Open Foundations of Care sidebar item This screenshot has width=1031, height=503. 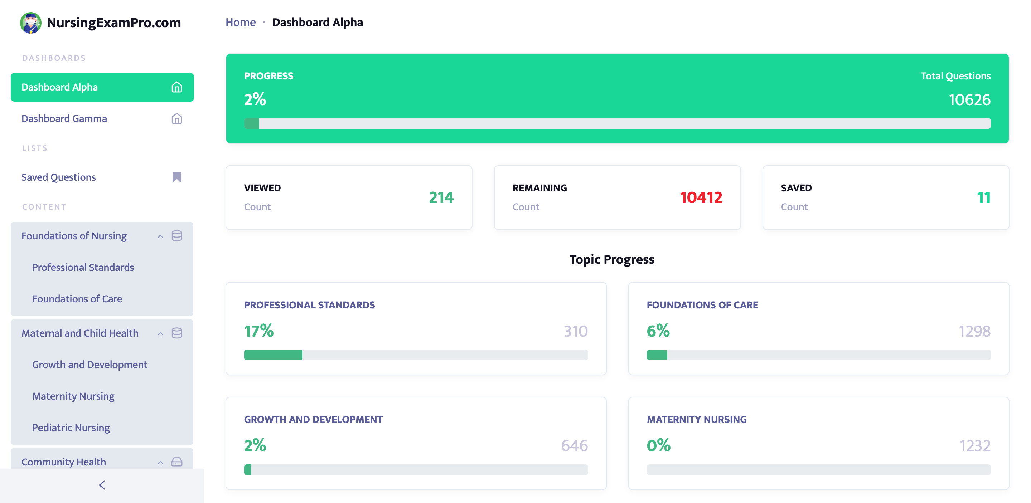click(77, 299)
